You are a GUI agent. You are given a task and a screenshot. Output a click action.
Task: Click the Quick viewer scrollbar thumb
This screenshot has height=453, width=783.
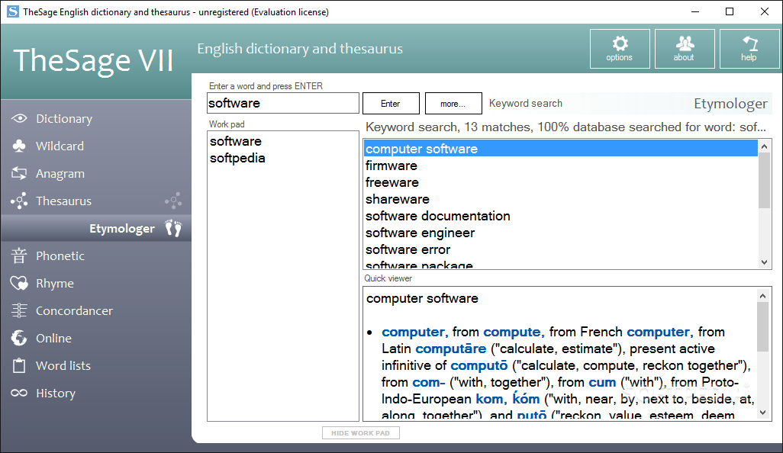pyautogui.click(x=762, y=326)
